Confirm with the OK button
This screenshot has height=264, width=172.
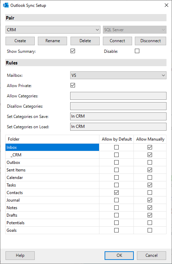coord(119,255)
